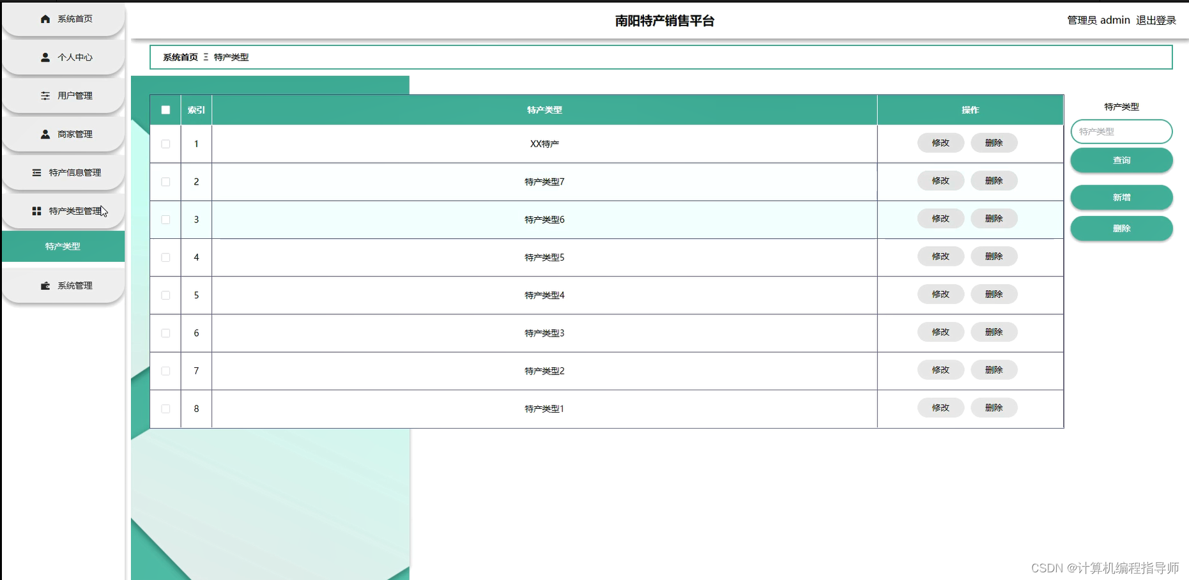The height and width of the screenshot is (580, 1189).
Task: Check the checkbox for row 特产类型7
Action: coord(165,181)
